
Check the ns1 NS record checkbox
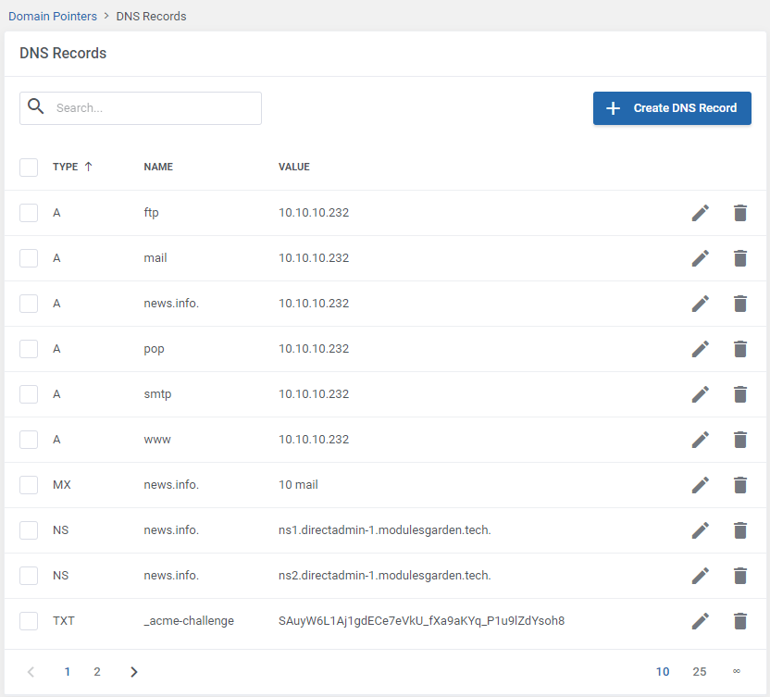point(29,530)
